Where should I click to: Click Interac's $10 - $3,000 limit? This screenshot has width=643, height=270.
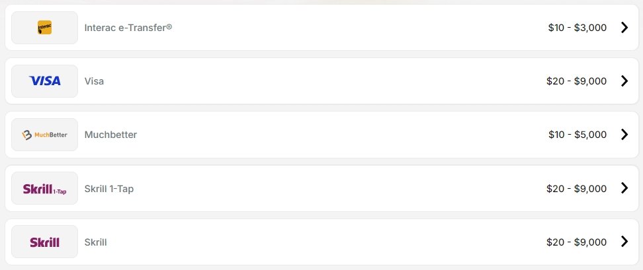[577, 28]
